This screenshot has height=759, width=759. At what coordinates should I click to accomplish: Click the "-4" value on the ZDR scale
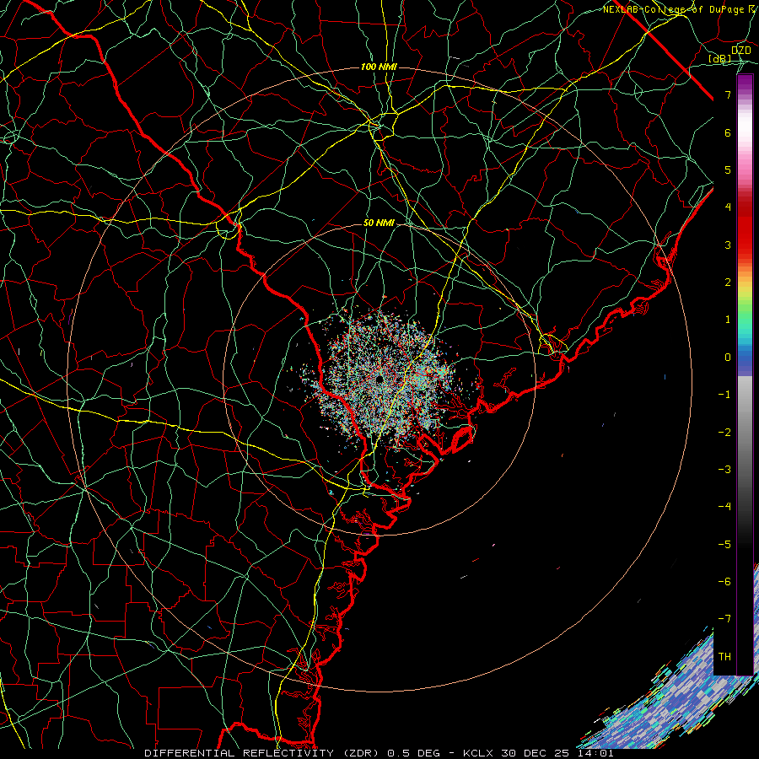coord(724,506)
